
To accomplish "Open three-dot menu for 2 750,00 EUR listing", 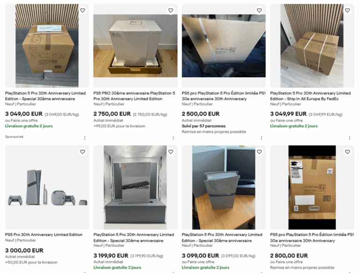I will (x=173, y=138).
